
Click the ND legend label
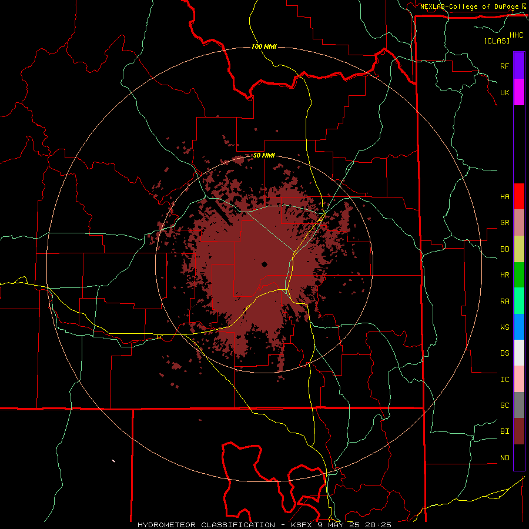click(504, 458)
